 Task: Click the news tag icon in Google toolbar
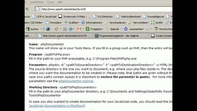56,29
